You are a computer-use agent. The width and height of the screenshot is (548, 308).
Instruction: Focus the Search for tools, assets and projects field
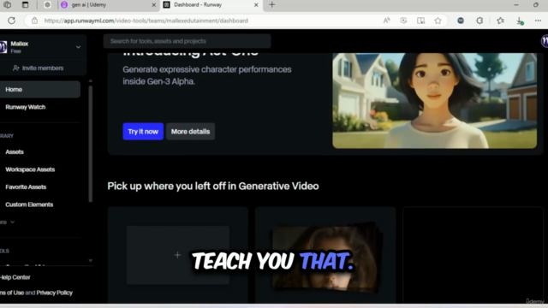click(x=187, y=41)
